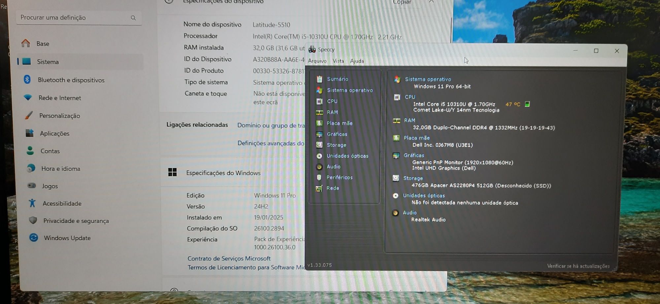
Task: Click the 24H2 version value
Action: click(x=261, y=207)
